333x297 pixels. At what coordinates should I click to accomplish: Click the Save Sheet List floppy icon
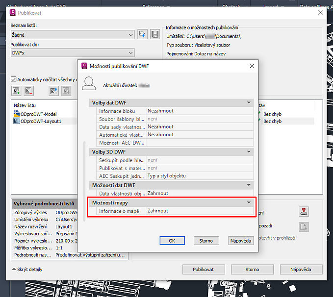[155, 34]
